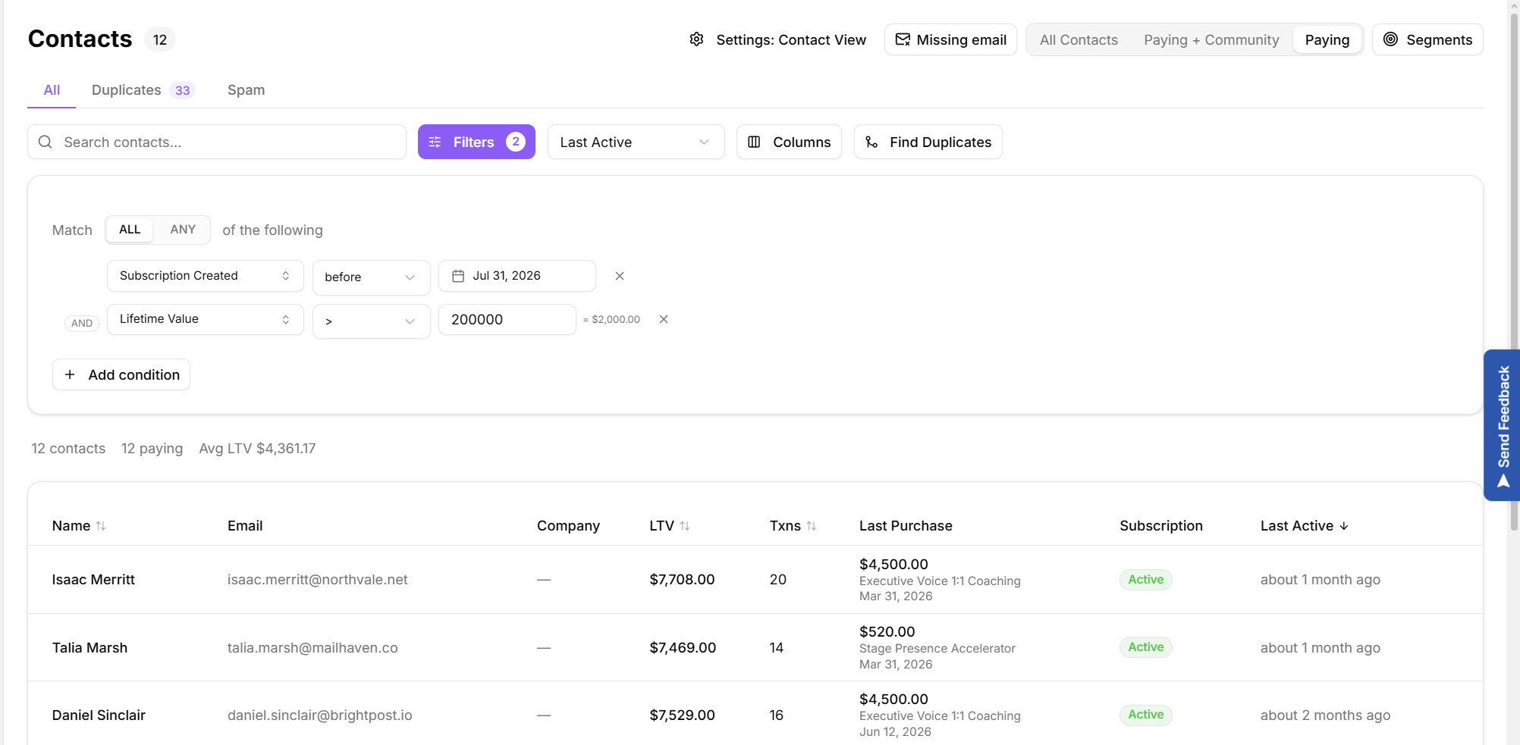Open the Lifetime Value field dropdown
Screen dimensions: 1520x745
point(205,319)
